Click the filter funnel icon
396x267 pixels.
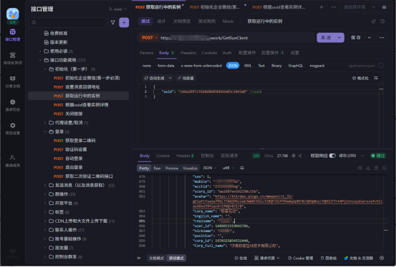point(113,23)
